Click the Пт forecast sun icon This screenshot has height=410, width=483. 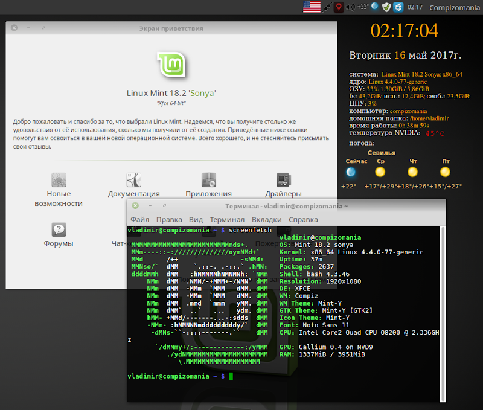click(445, 172)
